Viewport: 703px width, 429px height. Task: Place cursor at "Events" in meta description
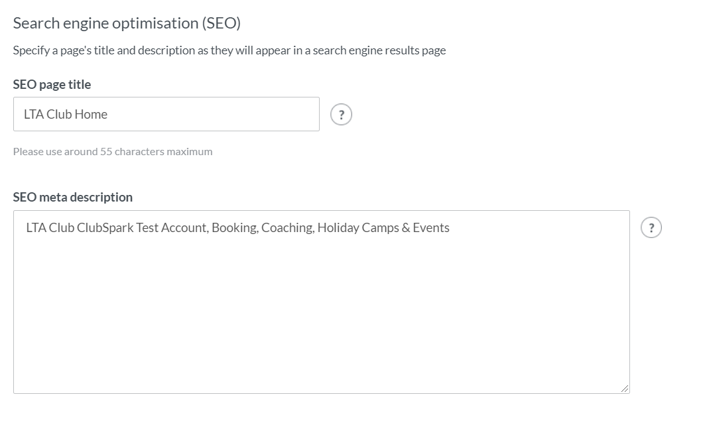click(x=431, y=228)
